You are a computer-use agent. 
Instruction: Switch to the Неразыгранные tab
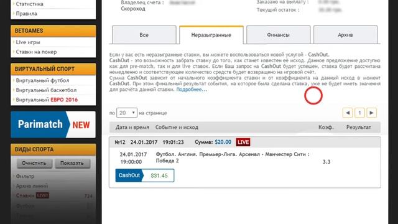[x=211, y=35]
